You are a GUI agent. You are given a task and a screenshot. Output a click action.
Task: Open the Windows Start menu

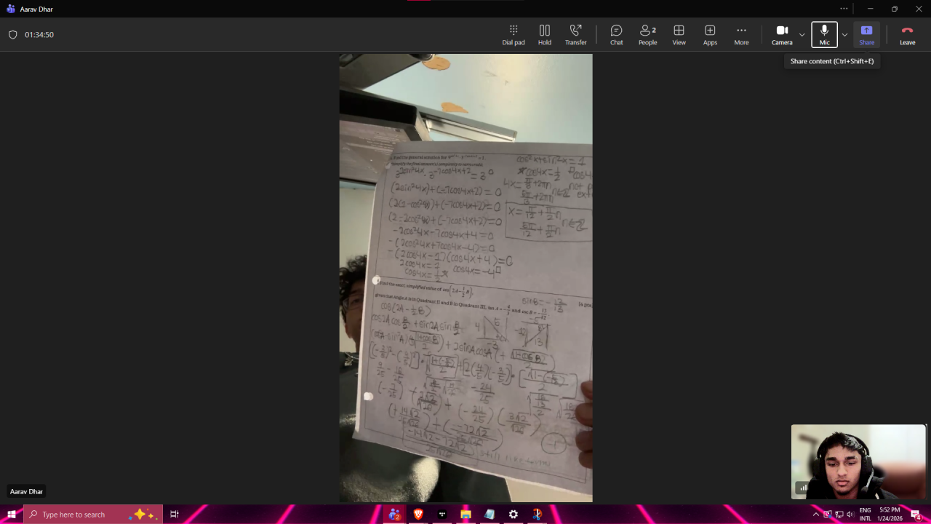click(12, 515)
